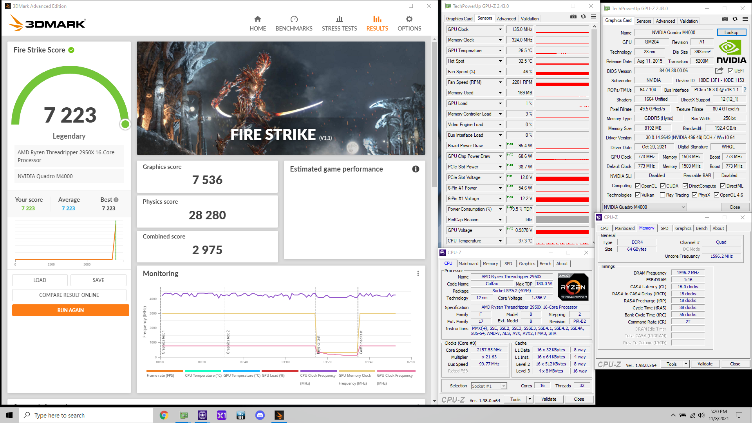Click the RUN AGAIN button

pyautogui.click(x=70, y=310)
